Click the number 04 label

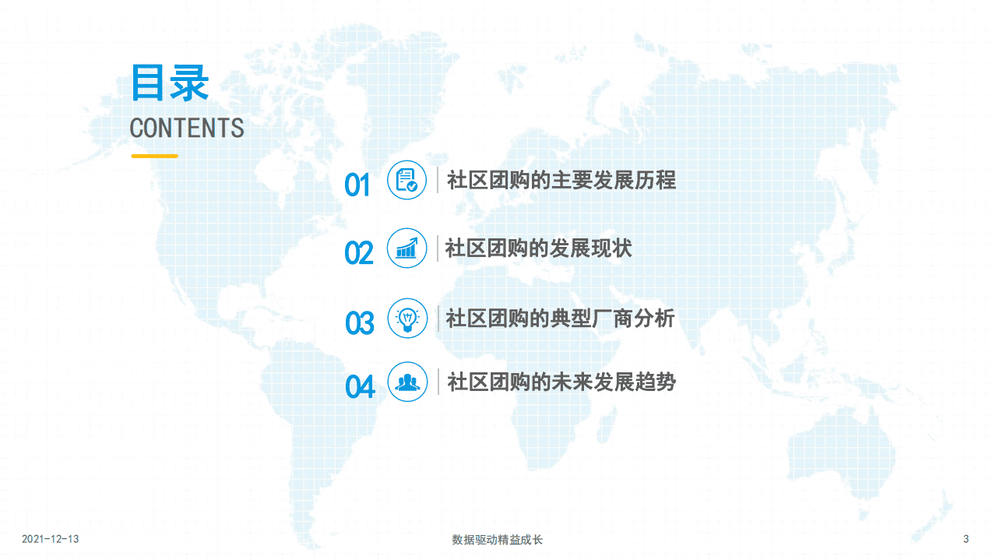[x=359, y=385]
